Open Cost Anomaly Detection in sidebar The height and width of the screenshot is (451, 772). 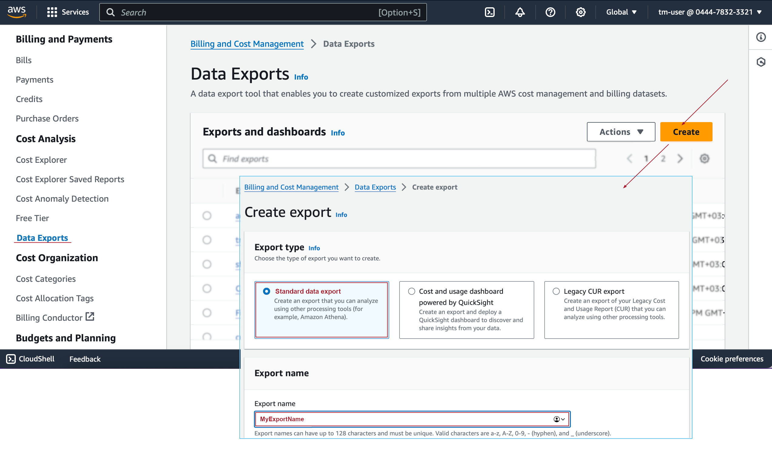coord(62,199)
